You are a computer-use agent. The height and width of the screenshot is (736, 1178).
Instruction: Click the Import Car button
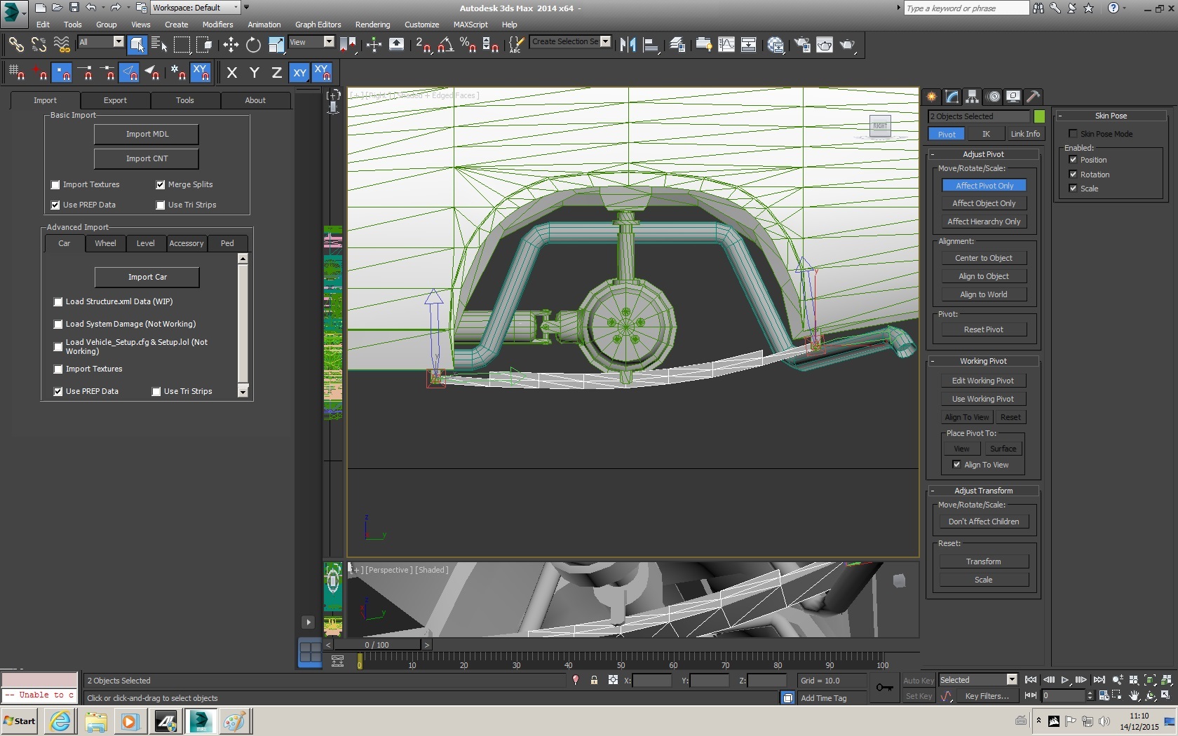[147, 277]
